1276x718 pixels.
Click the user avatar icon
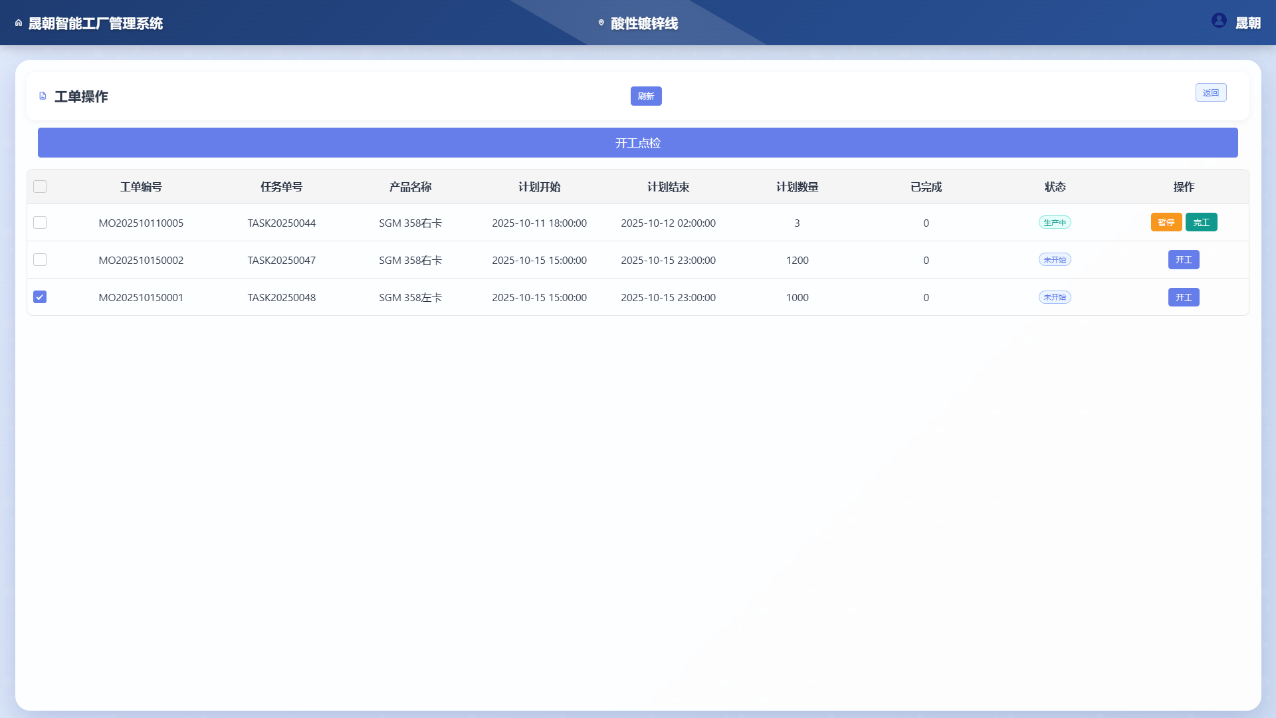[x=1218, y=21]
